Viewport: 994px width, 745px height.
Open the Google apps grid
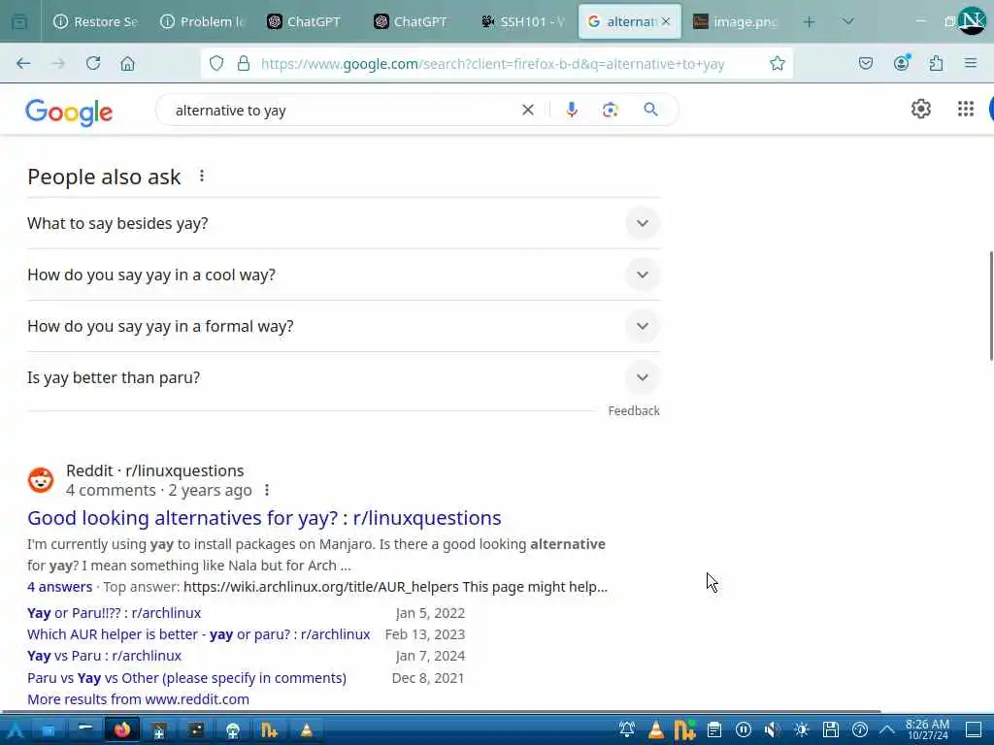tap(966, 109)
